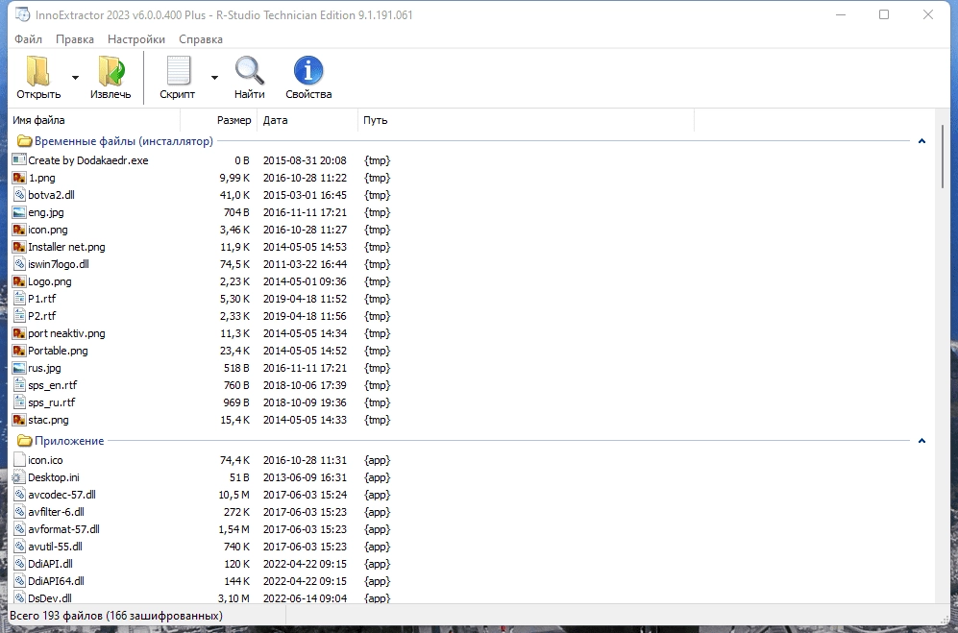
Task: Click the Извлечь extract toolbar icon
Action: [111, 71]
